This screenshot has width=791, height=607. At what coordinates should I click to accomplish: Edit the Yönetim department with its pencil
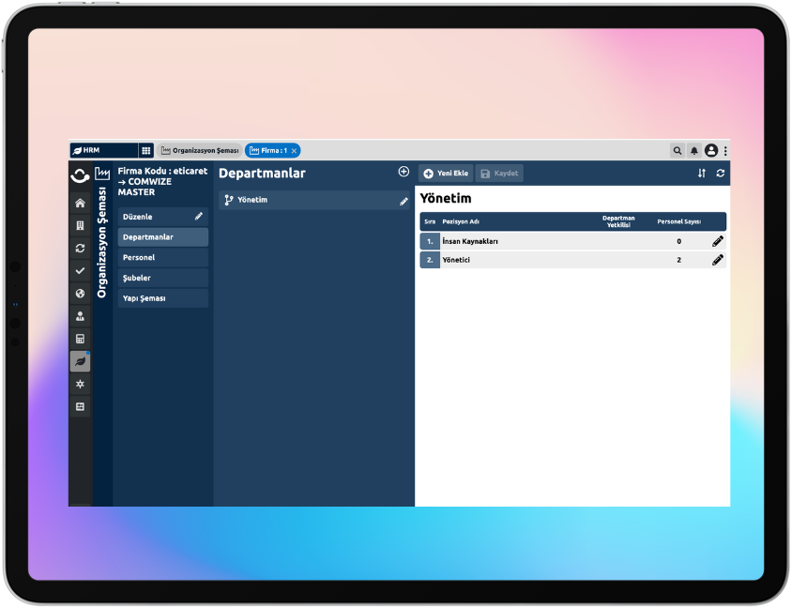(x=403, y=201)
